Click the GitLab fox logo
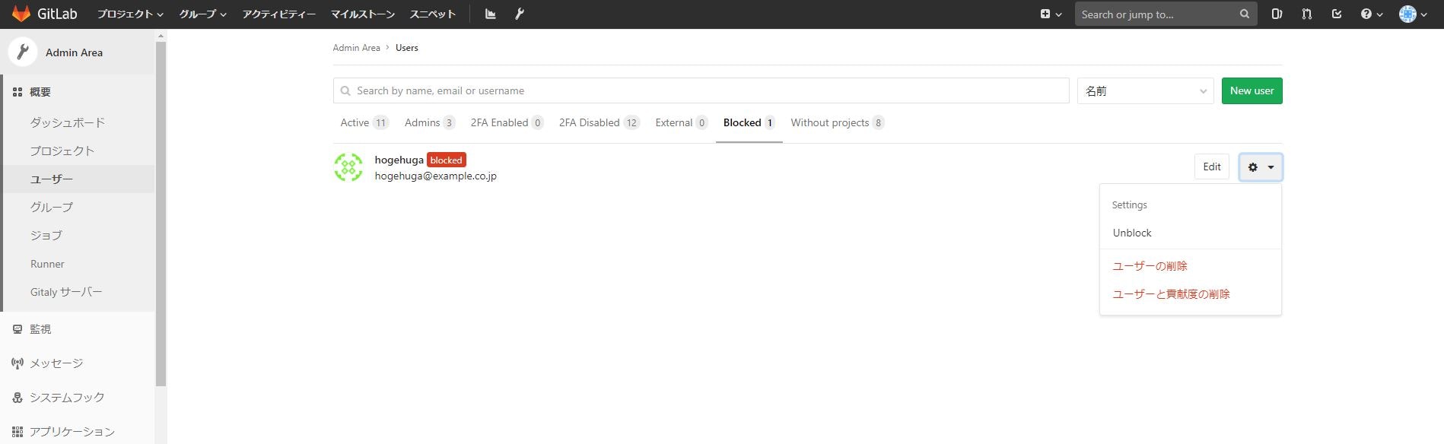The image size is (1444, 444). [21, 14]
